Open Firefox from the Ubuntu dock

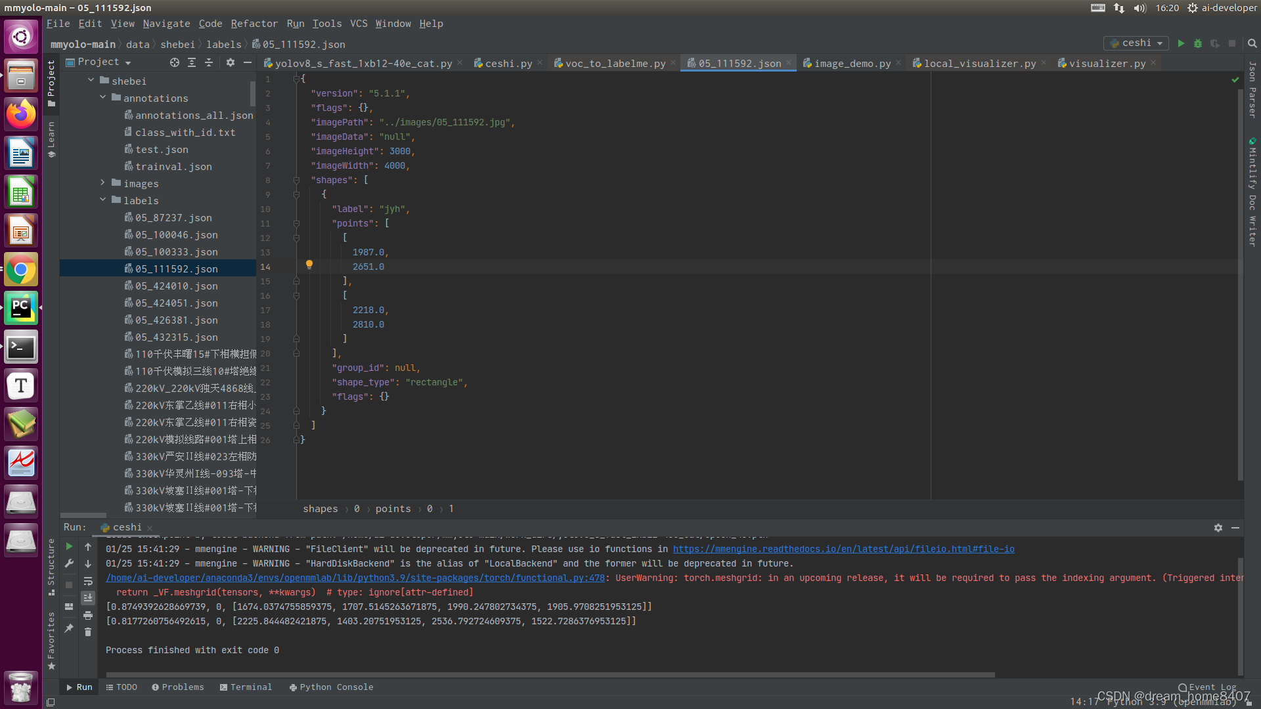(x=21, y=114)
